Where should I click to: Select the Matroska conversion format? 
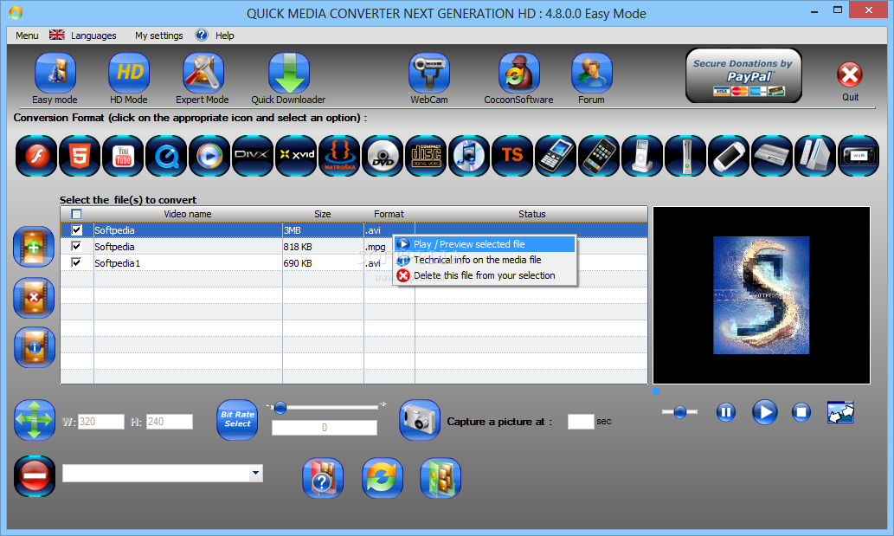(x=340, y=156)
